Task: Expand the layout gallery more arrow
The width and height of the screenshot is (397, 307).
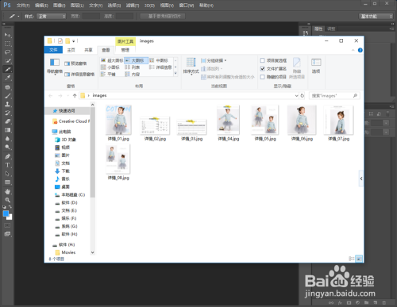Action: click(x=175, y=74)
